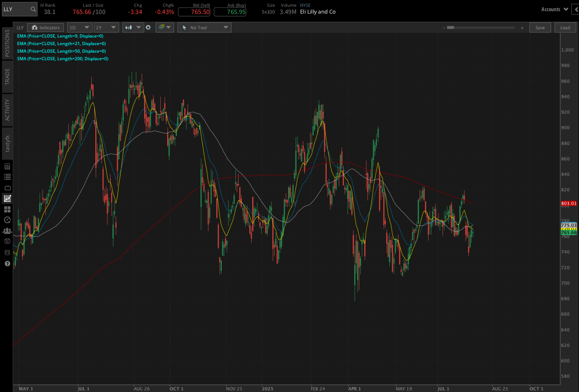Click the Chg% value -0.43%
Image resolution: width=579 pixels, height=392 pixels.
tap(164, 12)
